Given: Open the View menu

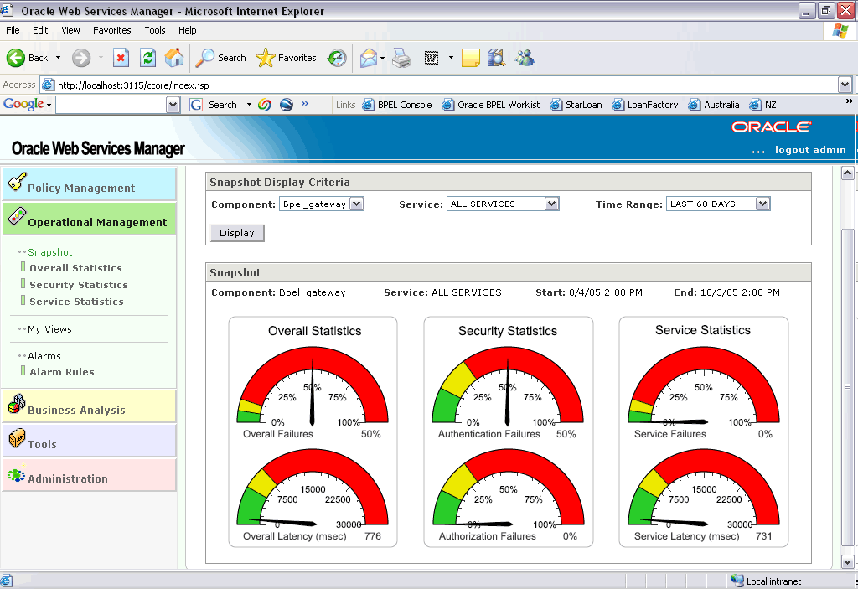Looking at the screenshot, I should (70, 30).
